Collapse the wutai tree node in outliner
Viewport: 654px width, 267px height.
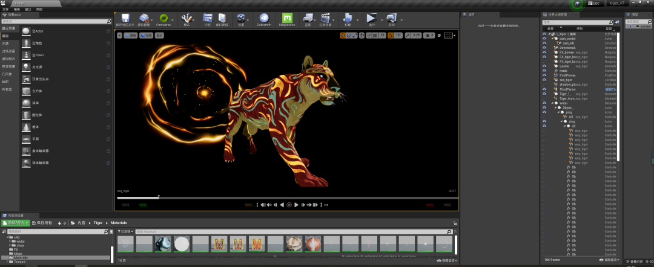click(553, 103)
